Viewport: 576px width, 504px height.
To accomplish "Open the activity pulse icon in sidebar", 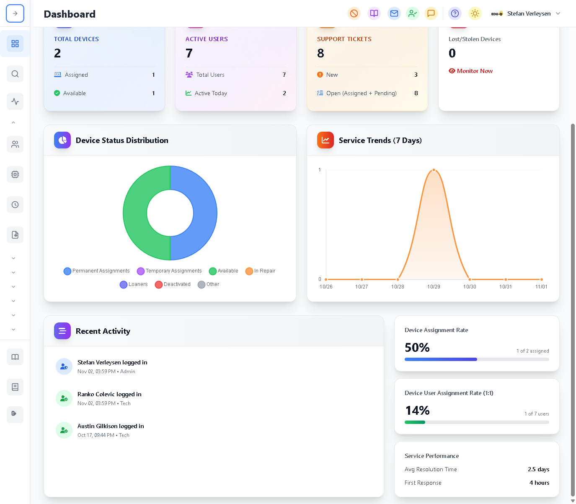I will click(15, 101).
